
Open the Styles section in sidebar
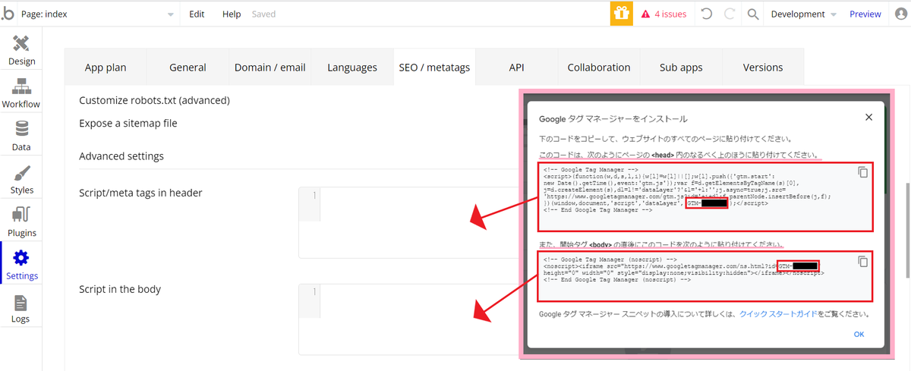(x=21, y=179)
